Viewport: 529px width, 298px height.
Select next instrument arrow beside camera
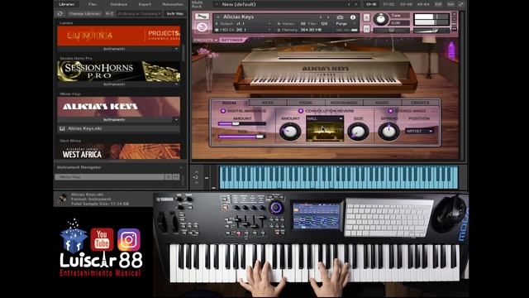click(328, 17)
